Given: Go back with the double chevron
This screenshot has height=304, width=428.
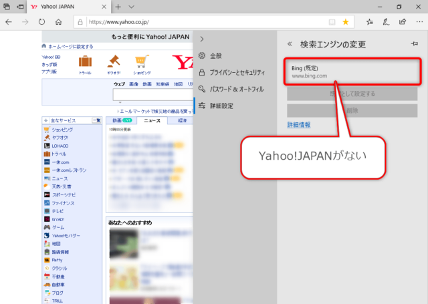Looking at the screenshot, I should (x=290, y=43).
